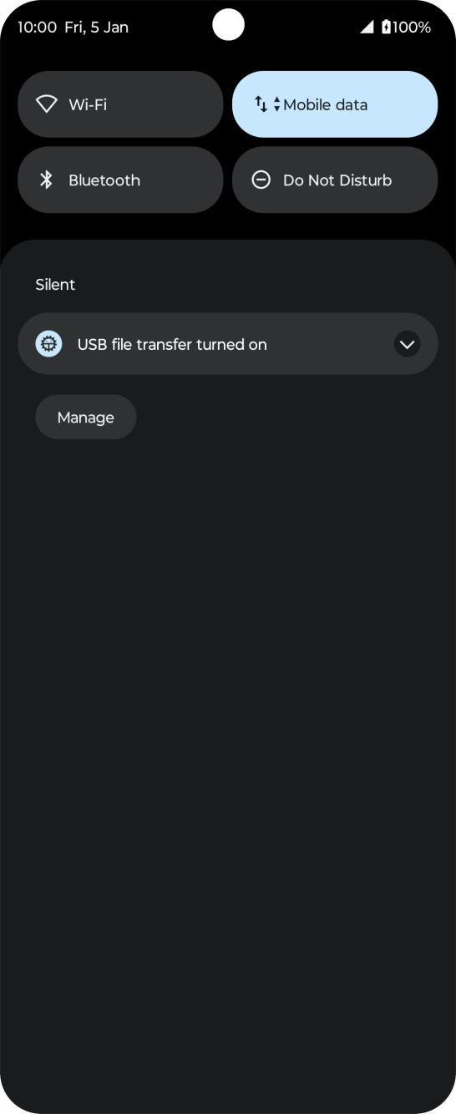The height and width of the screenshot is (1114, 456).
Task: Tap the Fri, 5 Jan date text
Action: click(x=97, y=27)
